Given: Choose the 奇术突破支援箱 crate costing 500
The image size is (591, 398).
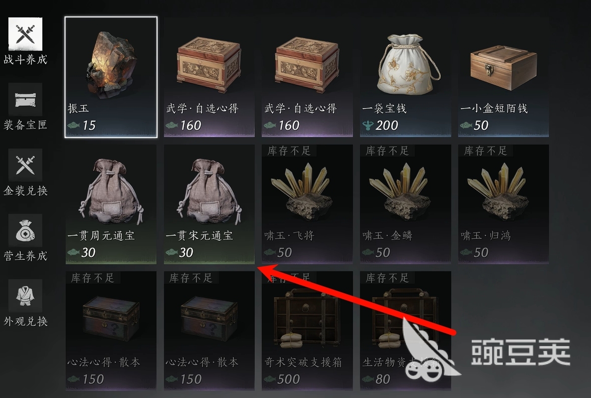Looking at the screenshot, I should click(307, 331).
